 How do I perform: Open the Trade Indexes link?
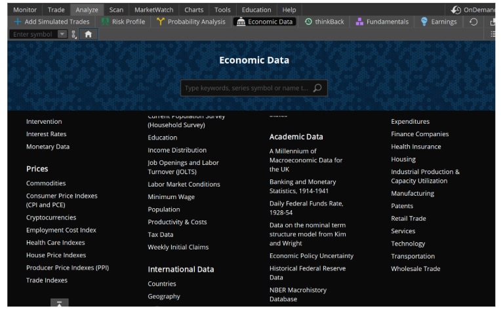tap(47, 280)
